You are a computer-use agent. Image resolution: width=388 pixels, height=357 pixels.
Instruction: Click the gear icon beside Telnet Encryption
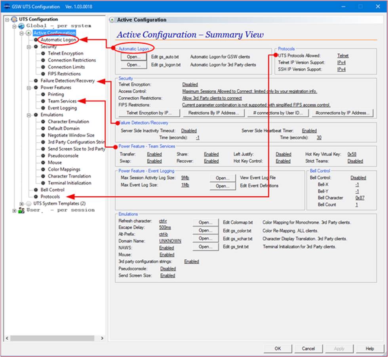[x=43, y=53]
